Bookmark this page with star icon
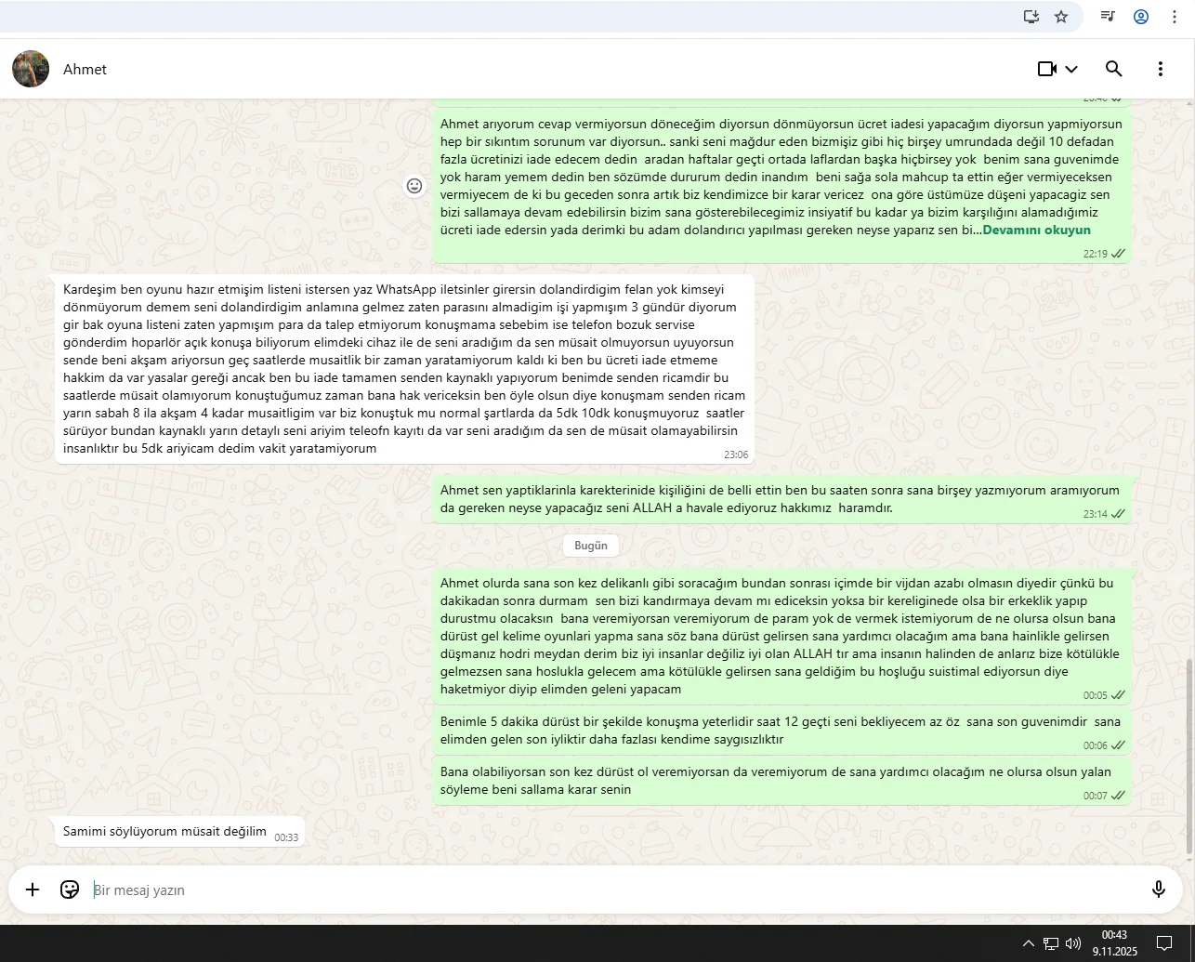This screenshot has width=1195, height=962. (1061, 17)
